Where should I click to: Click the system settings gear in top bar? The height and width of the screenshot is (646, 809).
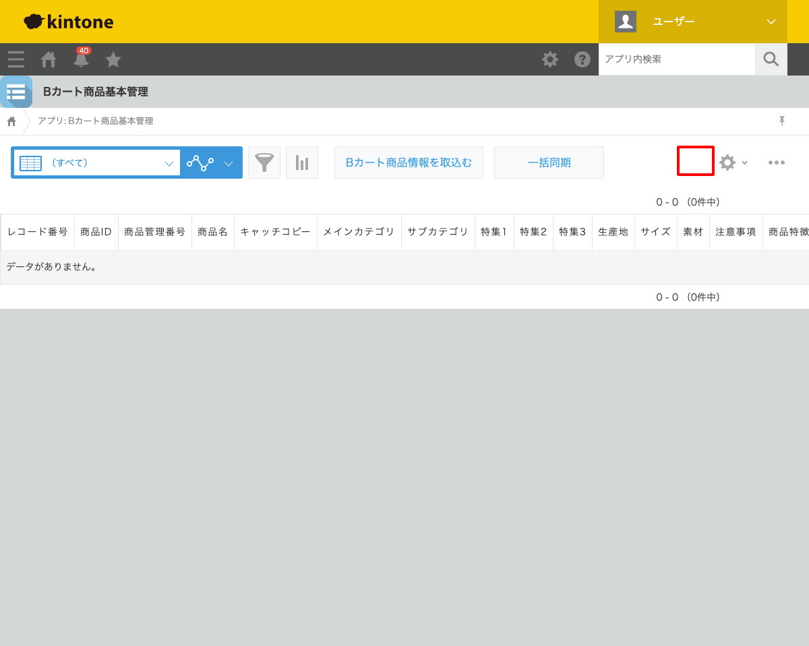[549, 59]
